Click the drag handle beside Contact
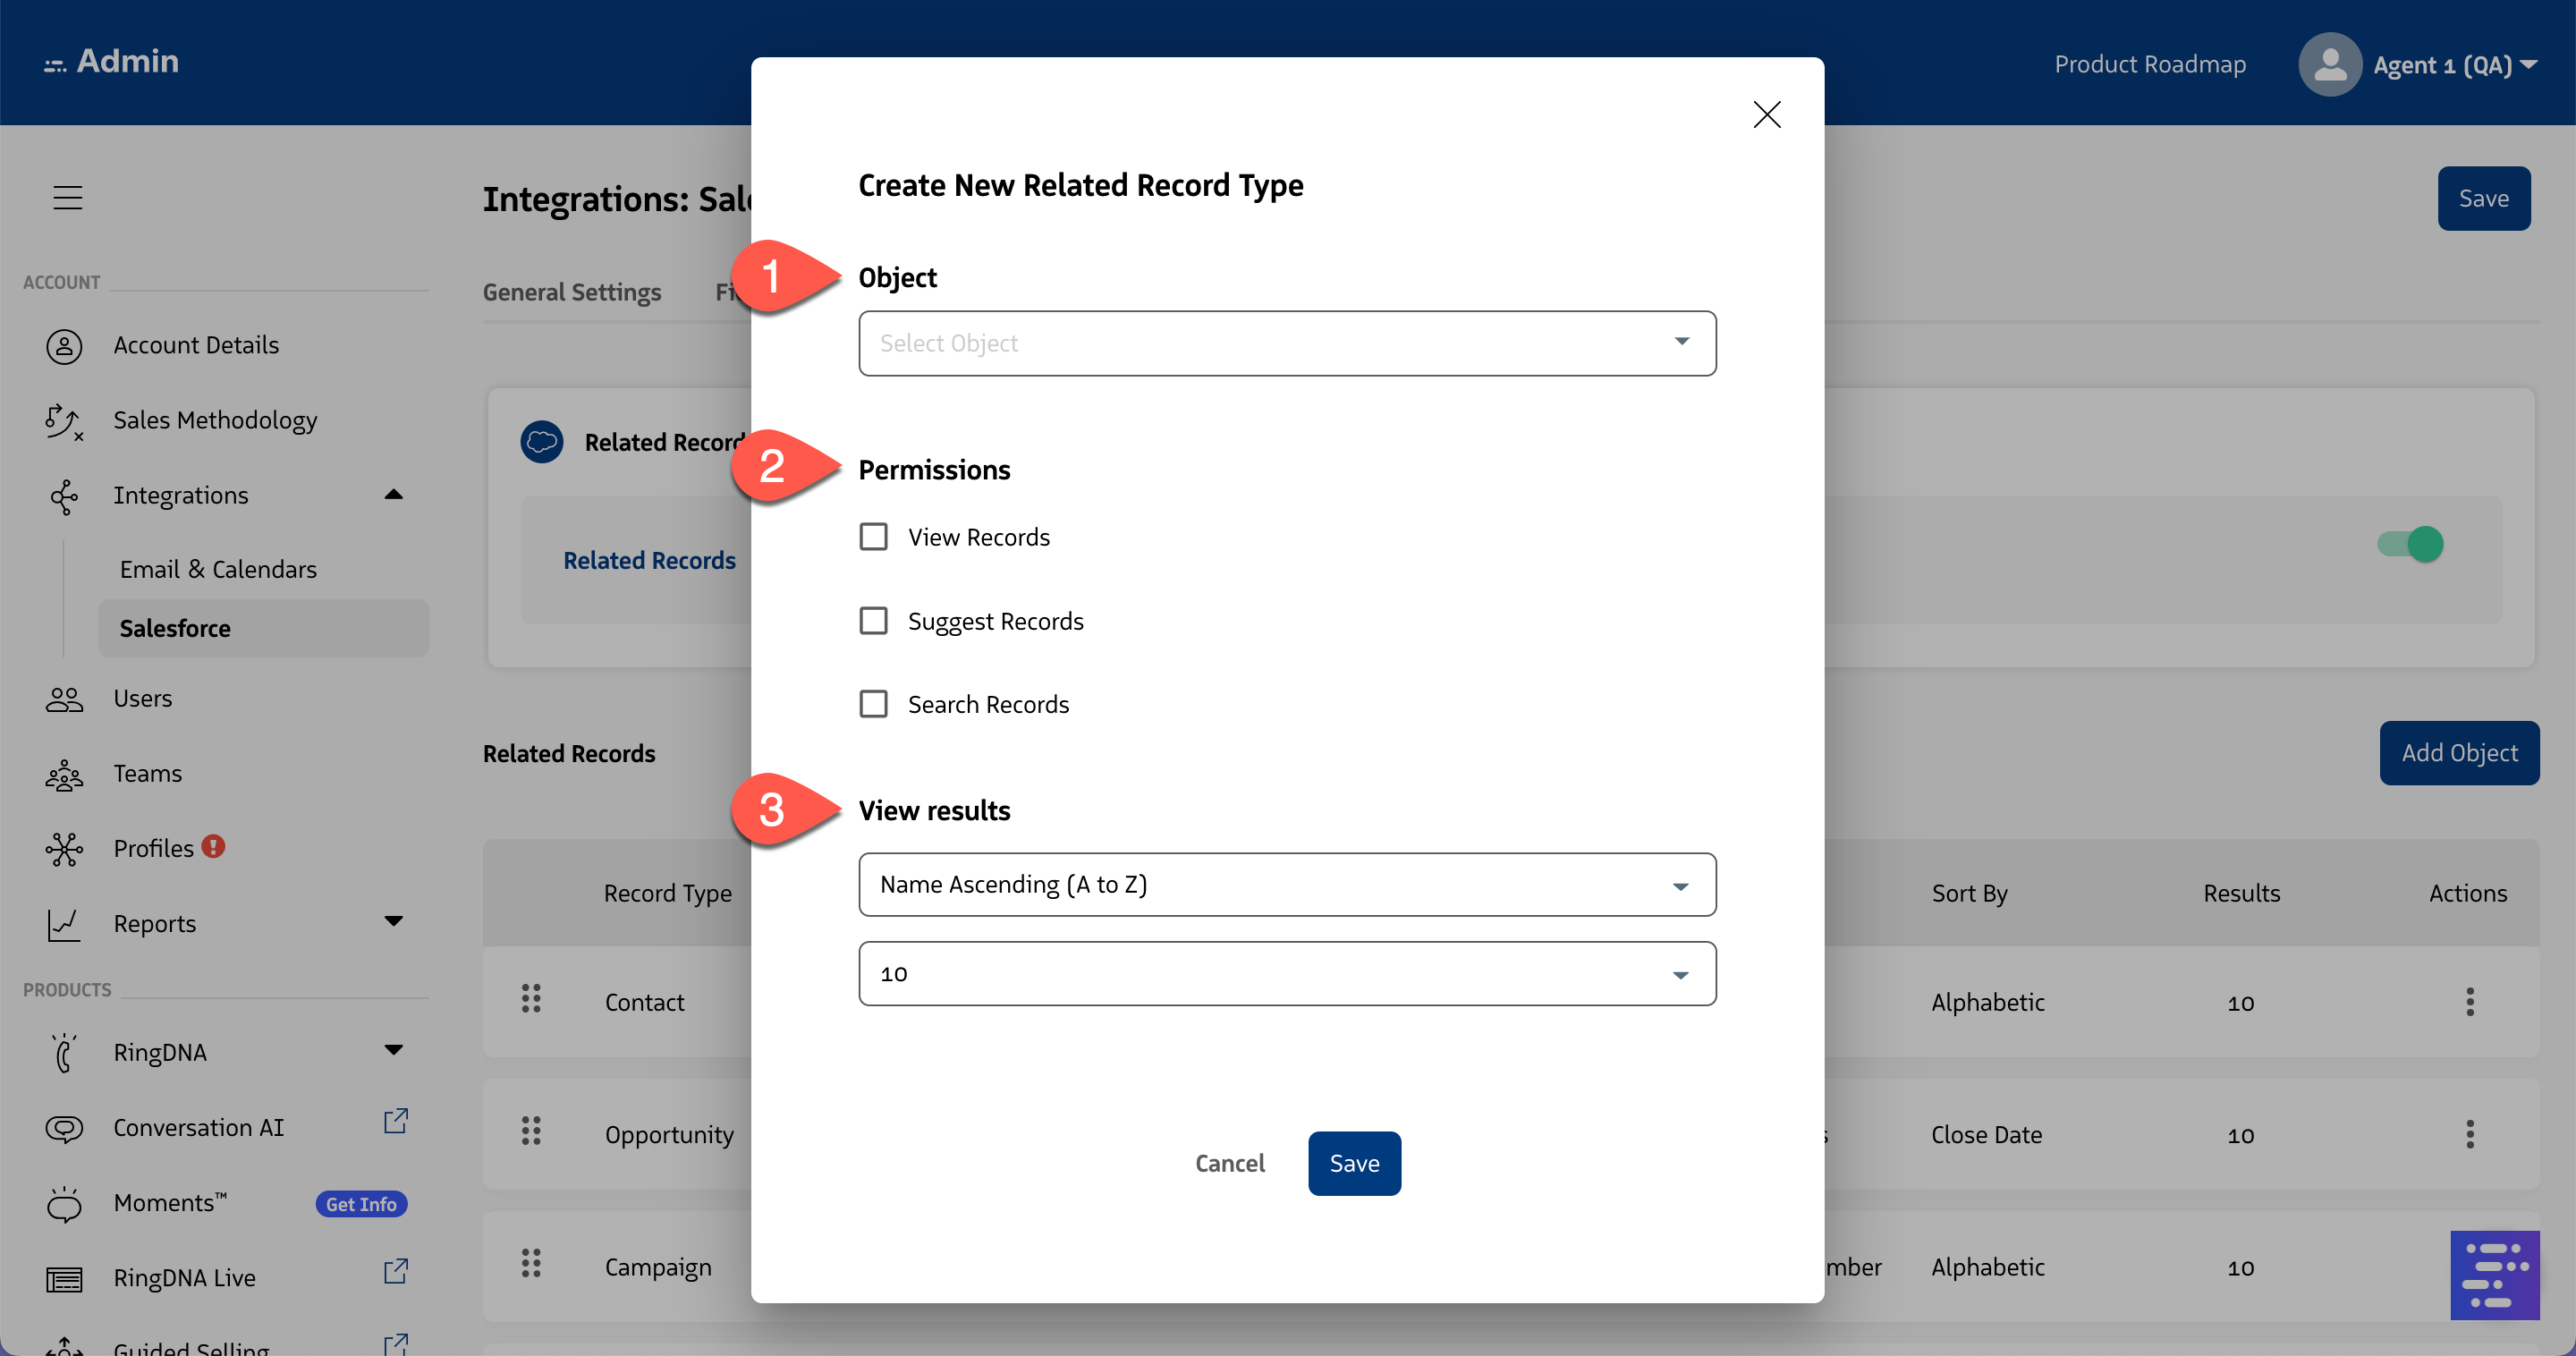The height and width of the screenshot is (1356, 2576). (x=530, y=998)
